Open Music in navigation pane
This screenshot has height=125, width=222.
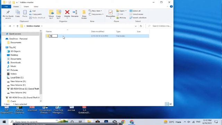click(13, 66)
